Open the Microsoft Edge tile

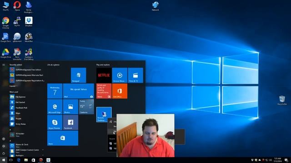click(55, 107)
